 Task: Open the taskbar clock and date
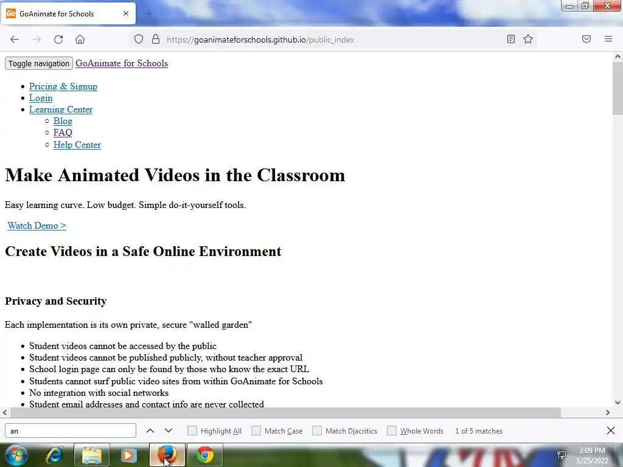click(592, 455)
